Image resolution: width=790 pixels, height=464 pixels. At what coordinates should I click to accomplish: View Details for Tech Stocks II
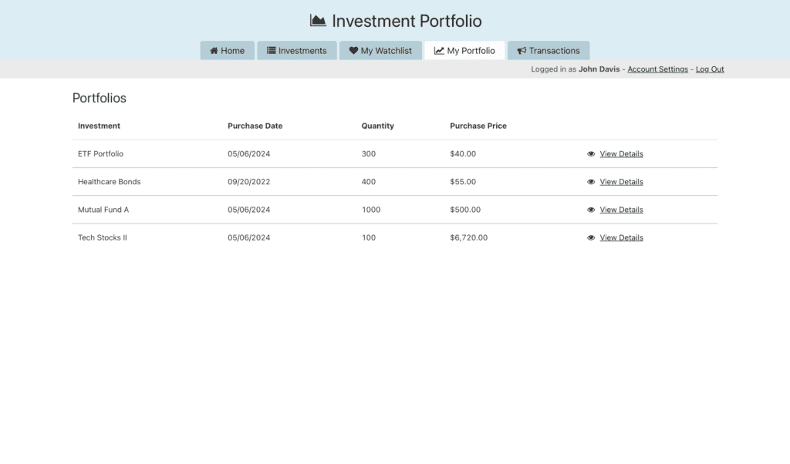(x=621, y=238)
